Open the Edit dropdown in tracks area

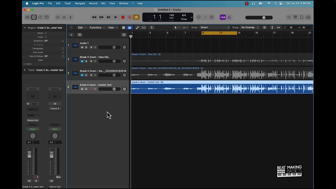point(82,28)
